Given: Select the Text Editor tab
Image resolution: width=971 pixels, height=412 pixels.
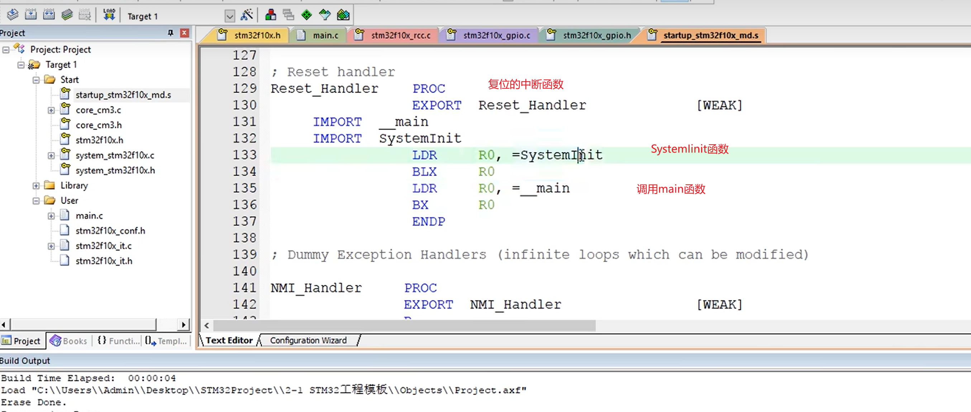Looking at the screenshot, I should (229, 340).
